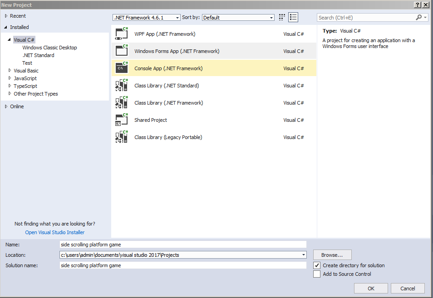Expand the Visual Basic tree node

point(10,71)
